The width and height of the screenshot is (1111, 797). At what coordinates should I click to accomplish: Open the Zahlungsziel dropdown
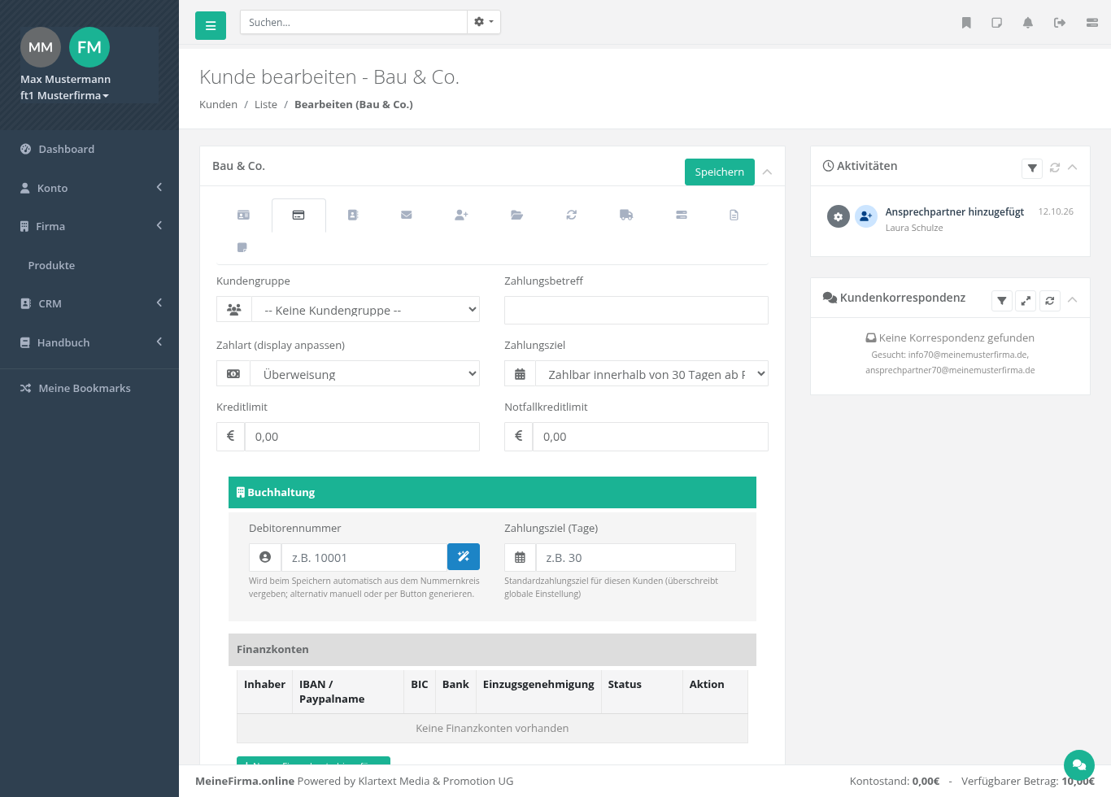point(651,374)
